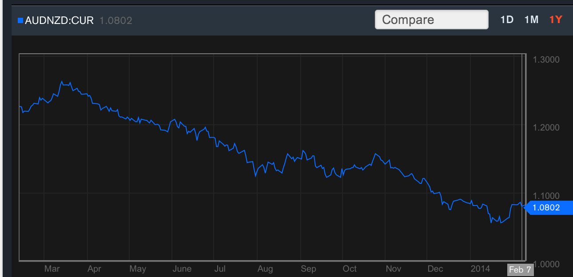
Task: Click the 1.1000 y-axis value
Action: tap(546, 196)
